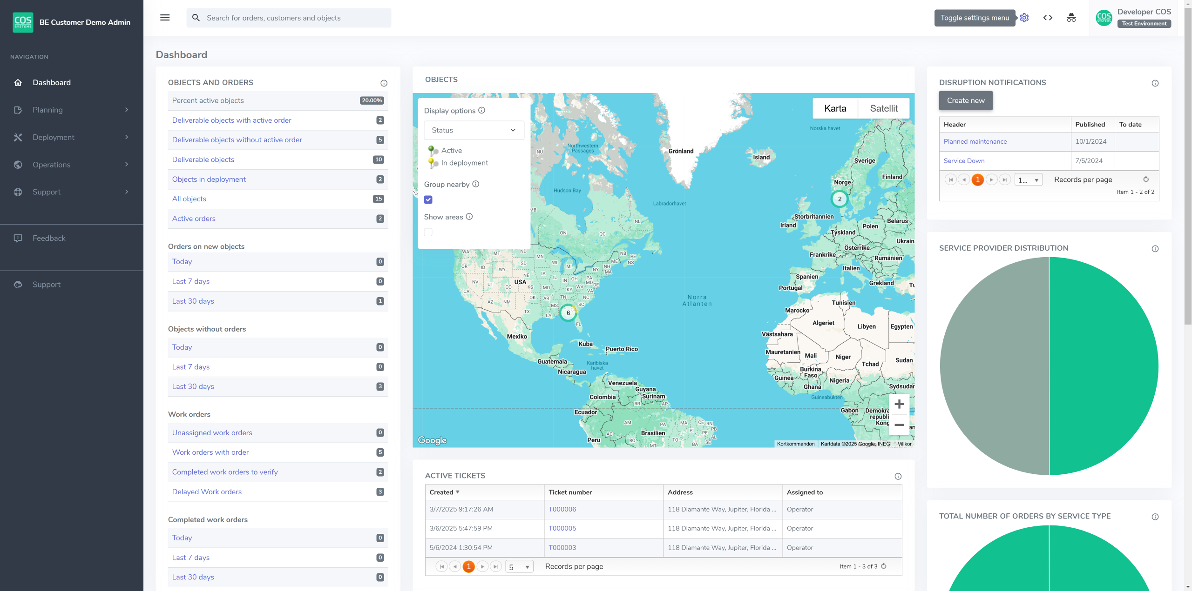Click the code brackets icon in header

(1048, 18)
